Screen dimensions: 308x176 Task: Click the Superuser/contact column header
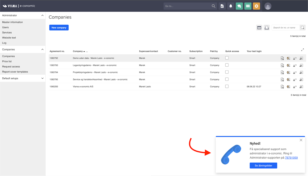point(148,51)
